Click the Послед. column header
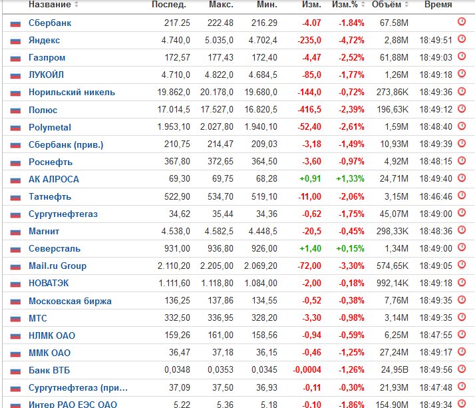The height and width of the screenshot is (408, 475). 169,4
